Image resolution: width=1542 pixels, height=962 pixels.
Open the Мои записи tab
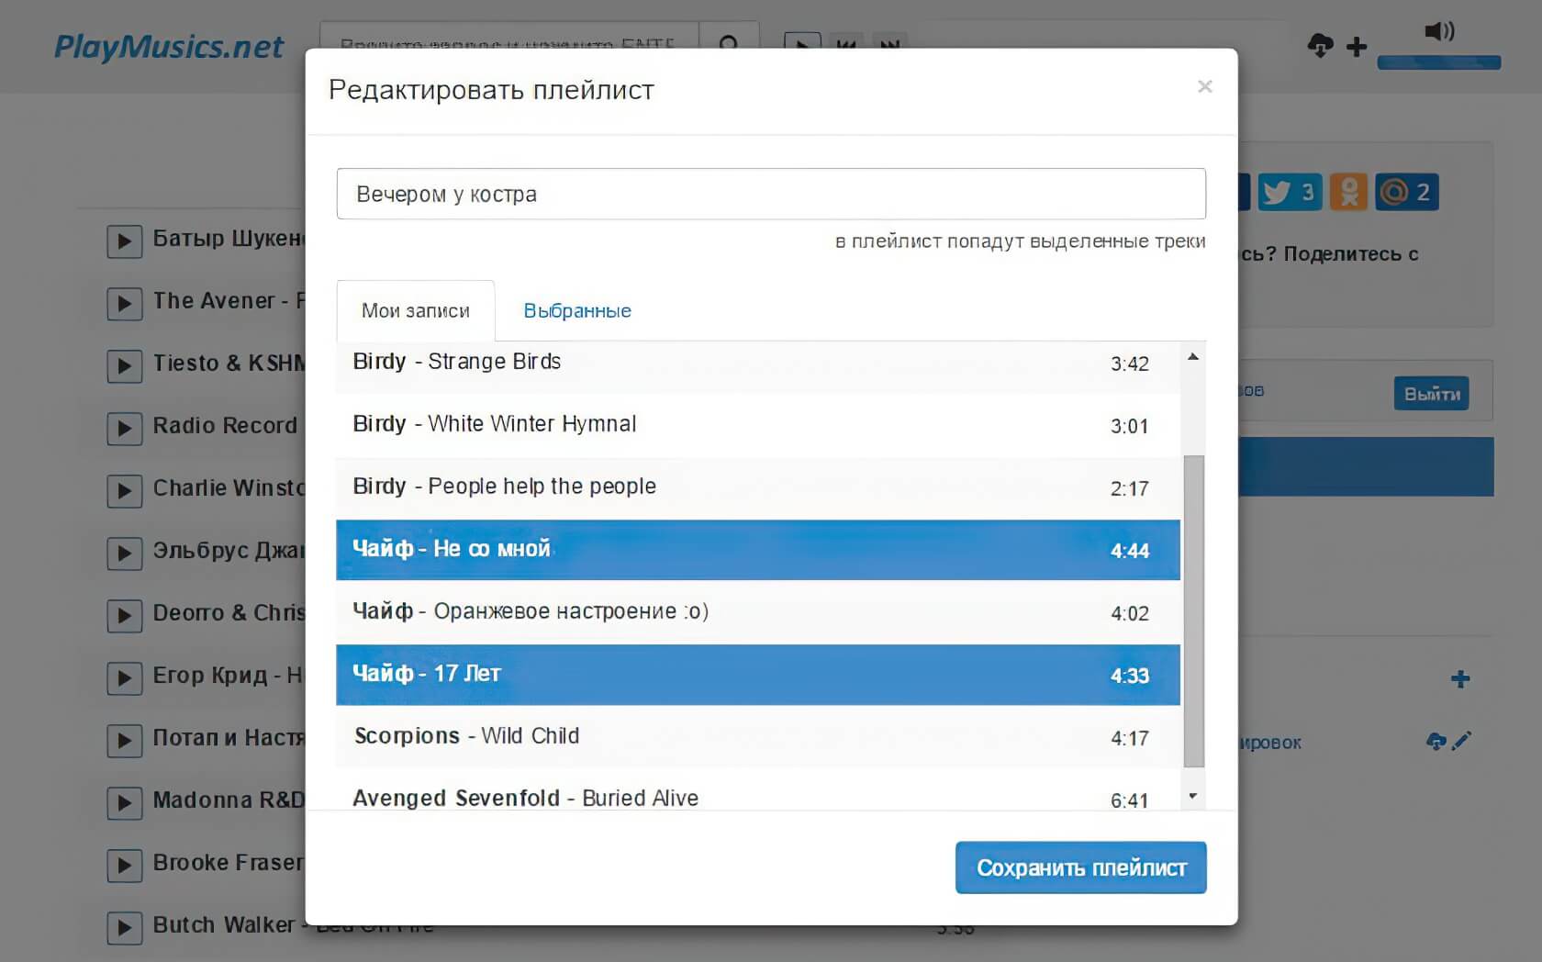click(415, 311)
